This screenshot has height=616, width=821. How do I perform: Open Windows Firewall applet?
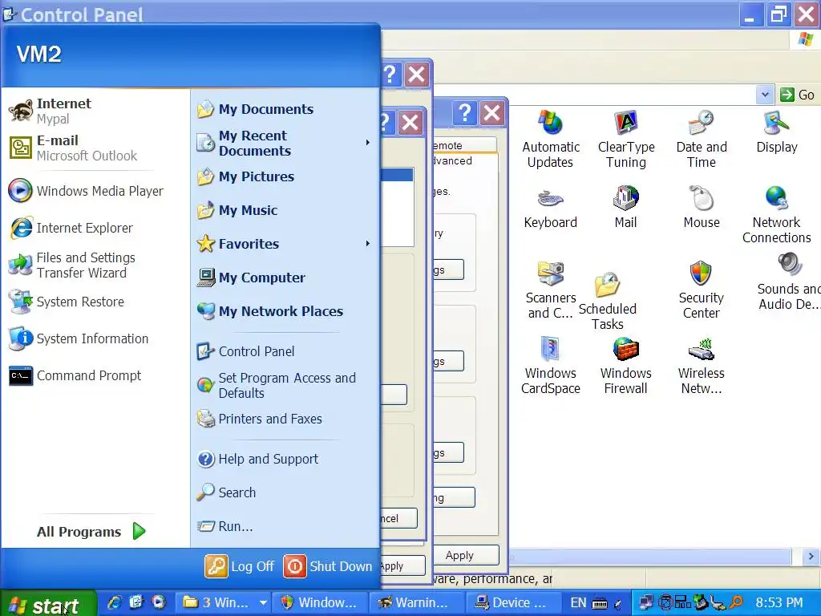pos(625,366)
